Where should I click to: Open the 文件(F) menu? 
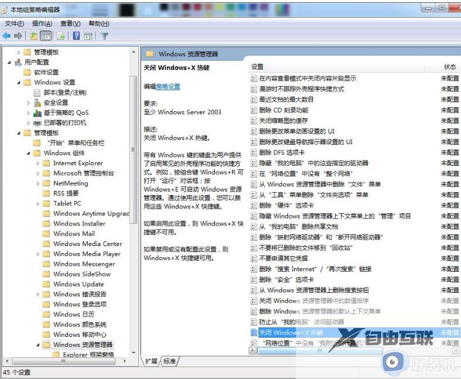coord(15,23)
